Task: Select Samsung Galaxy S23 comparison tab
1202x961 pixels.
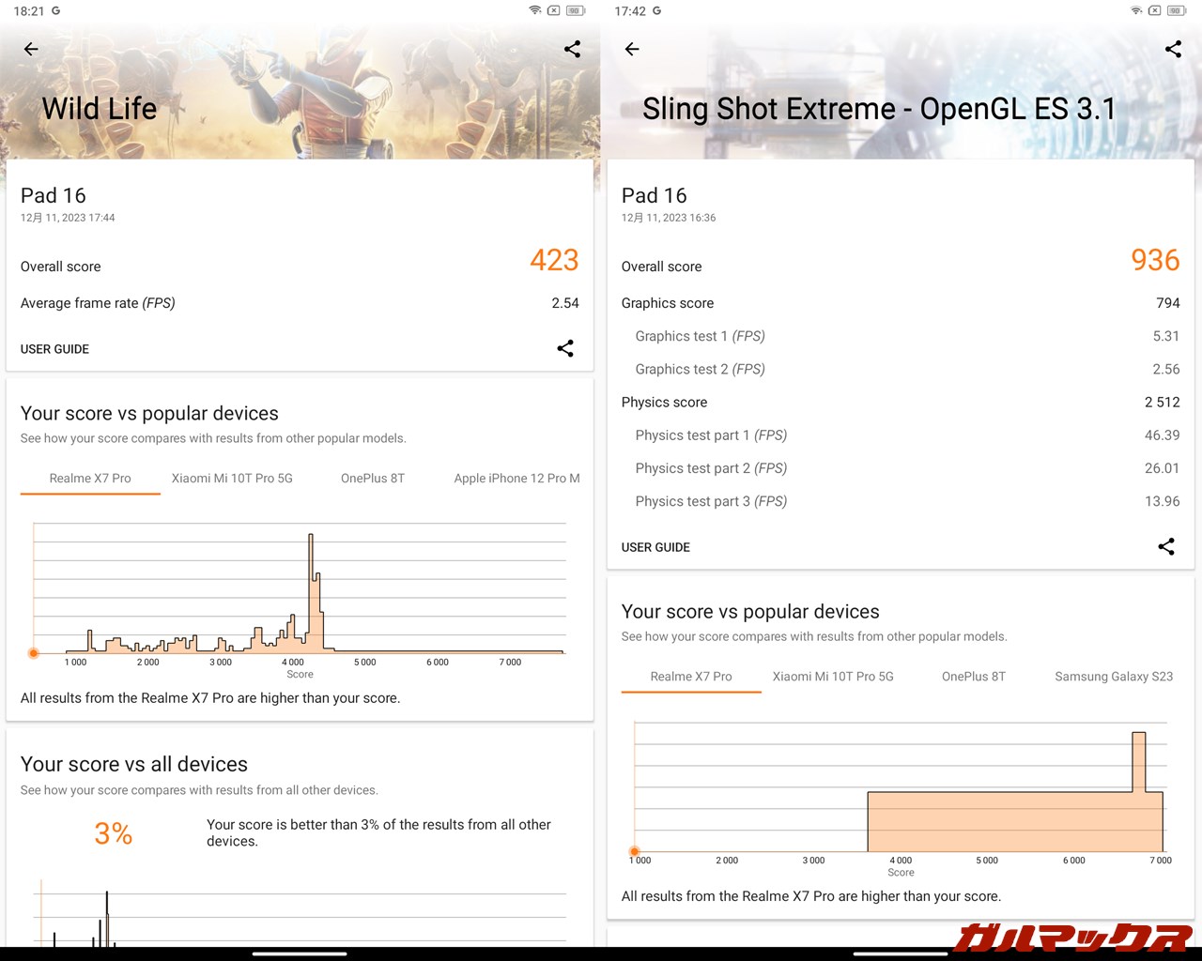Action: [1113, 677]
